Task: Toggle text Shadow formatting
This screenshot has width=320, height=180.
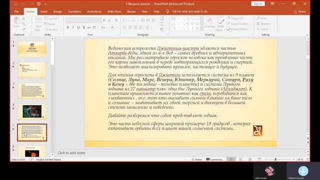Action: pos(83,27)
